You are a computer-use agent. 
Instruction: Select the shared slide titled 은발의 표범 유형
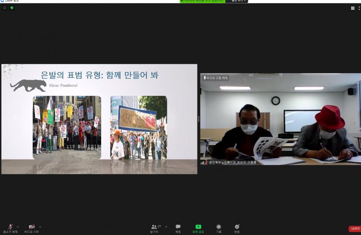point(99,119)
